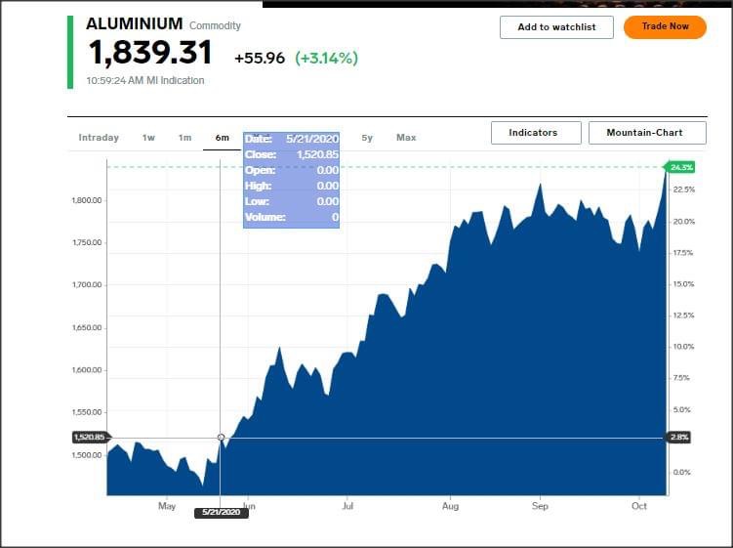This screenshot has height=548, width=733.
Task: Switch to the Intraday tab
Action: pyautogui.click(x=99, y=138)
